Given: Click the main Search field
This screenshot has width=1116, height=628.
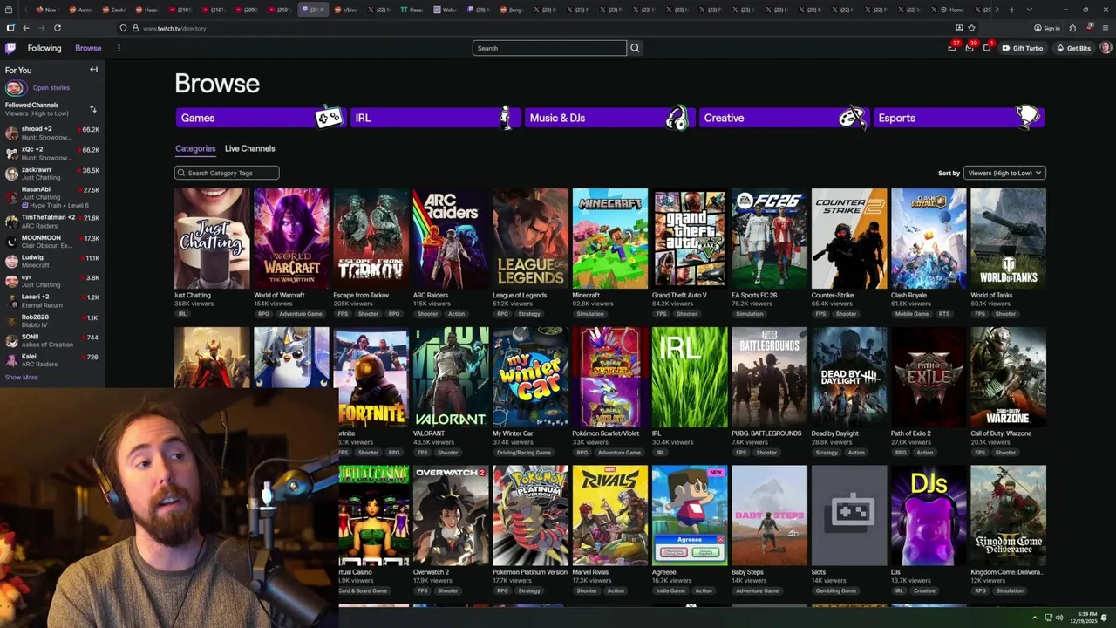Looking at the screenshot, I should click(549, 48).
